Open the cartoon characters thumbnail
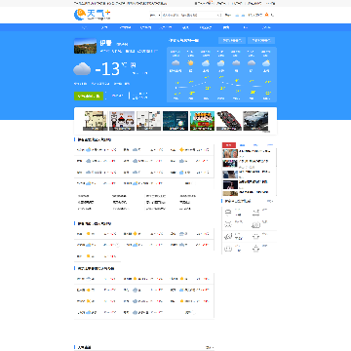 (x=122, y=121)
